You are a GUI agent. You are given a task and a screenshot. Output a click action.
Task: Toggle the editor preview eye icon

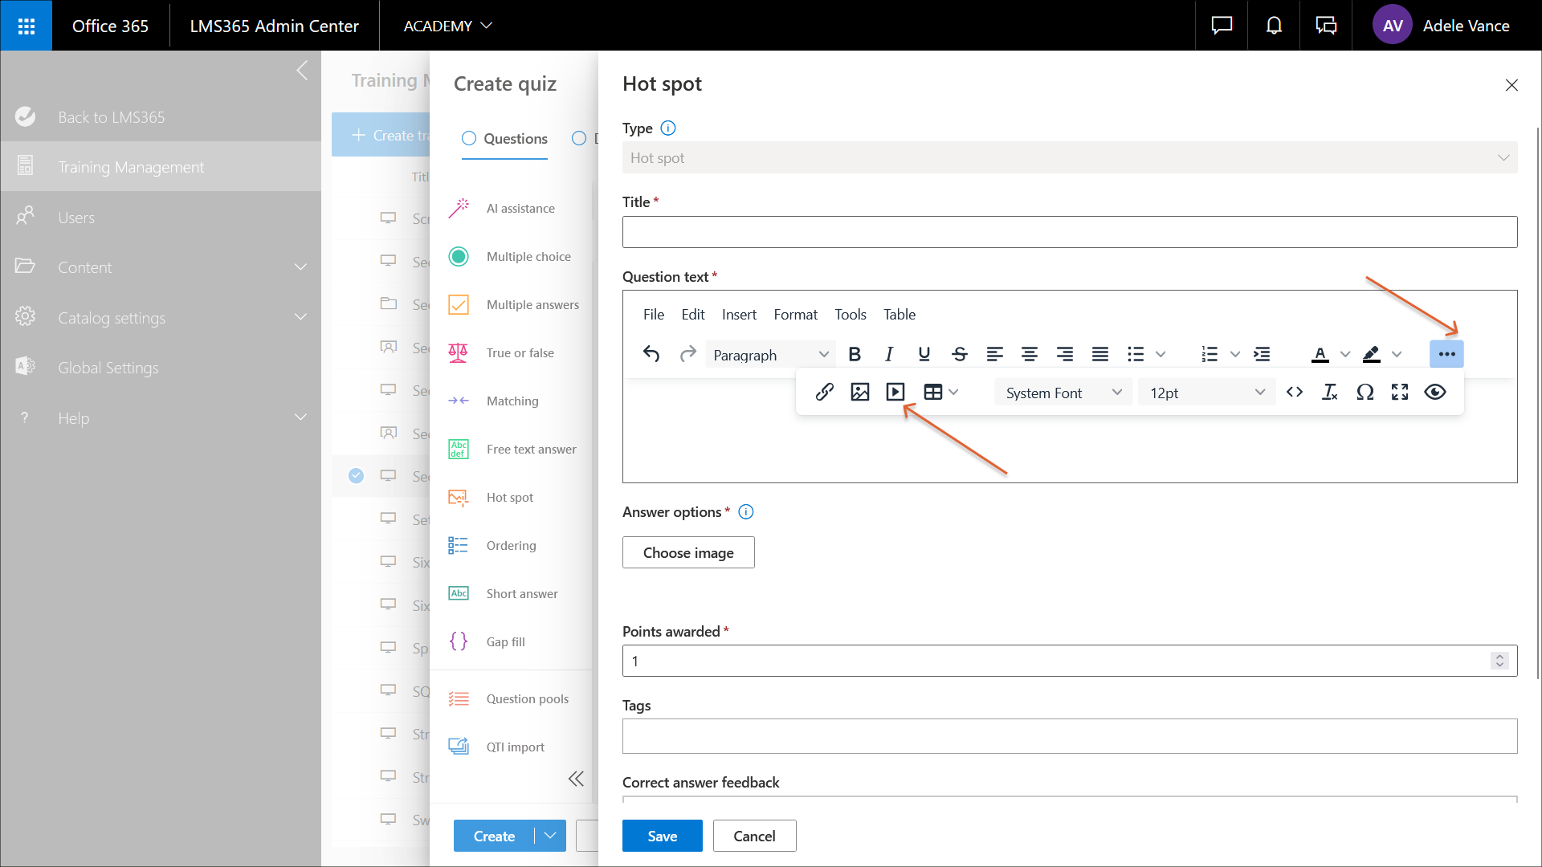[1435, 392]
